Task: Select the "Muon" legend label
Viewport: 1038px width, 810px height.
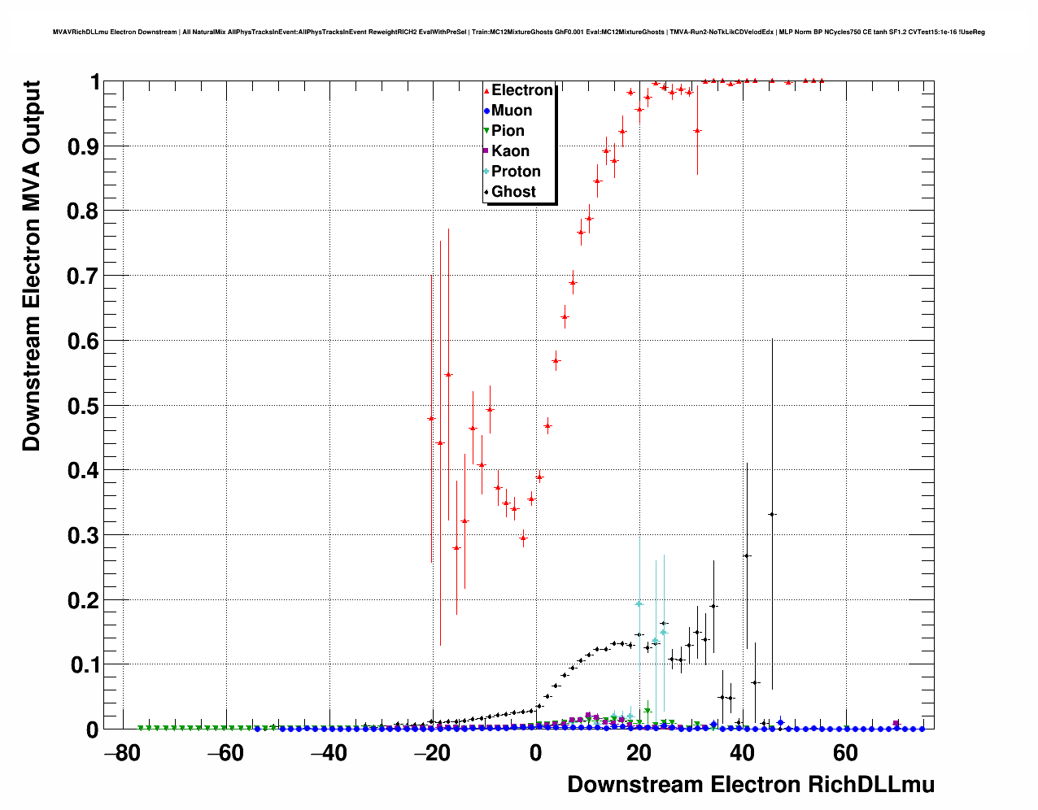Action: [x=512, y=111]
